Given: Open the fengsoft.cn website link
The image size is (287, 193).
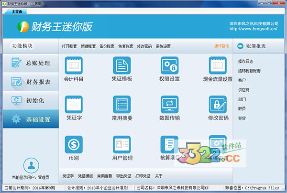Looking at the screenshot, I should pyautogui.click(x=254, y=29).
